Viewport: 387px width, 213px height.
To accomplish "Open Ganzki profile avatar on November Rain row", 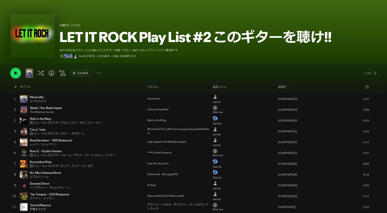I will (215, 162).
